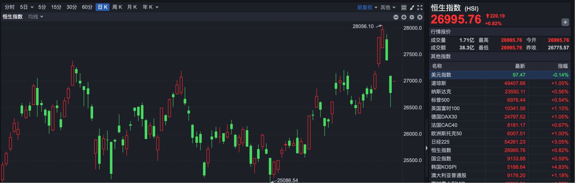Image resolution: width=575 pixels, height=183 pixels.
Task: Select the 国企指数 row
Action: (x=500, y=158)
